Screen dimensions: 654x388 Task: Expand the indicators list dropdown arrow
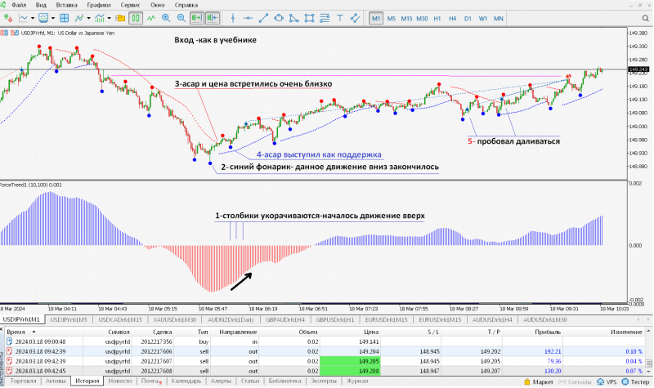[88, 18]
